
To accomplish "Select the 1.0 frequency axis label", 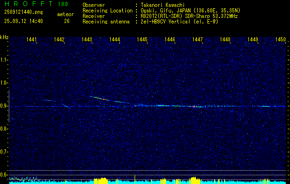I will 4,83.
